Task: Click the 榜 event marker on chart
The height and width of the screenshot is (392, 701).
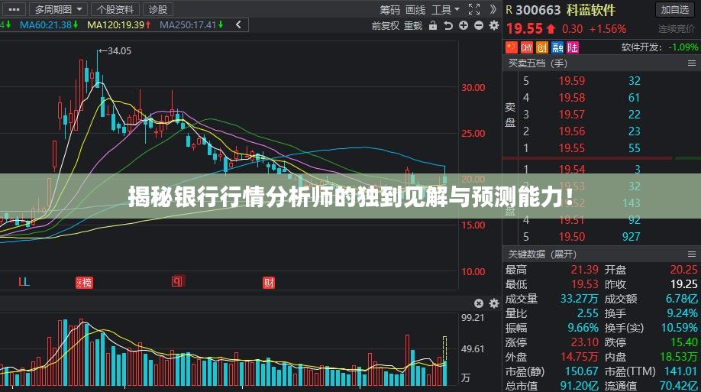Action: click(84, 283)
